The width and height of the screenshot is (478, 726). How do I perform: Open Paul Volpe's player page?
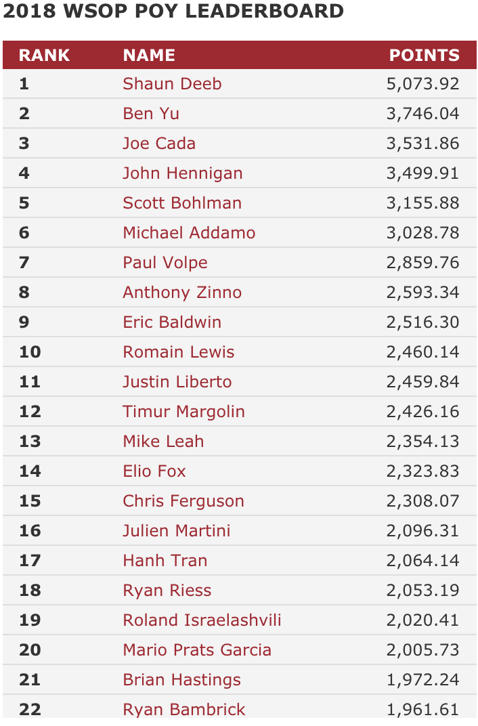click(x=165, y=263)
